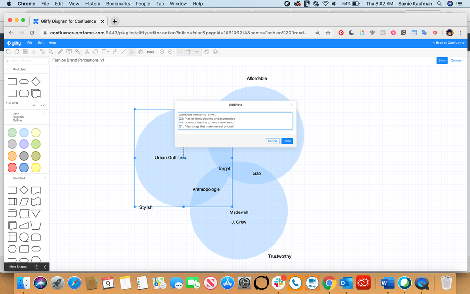Choose the orange Venn circle swatch

pos(12,156)
